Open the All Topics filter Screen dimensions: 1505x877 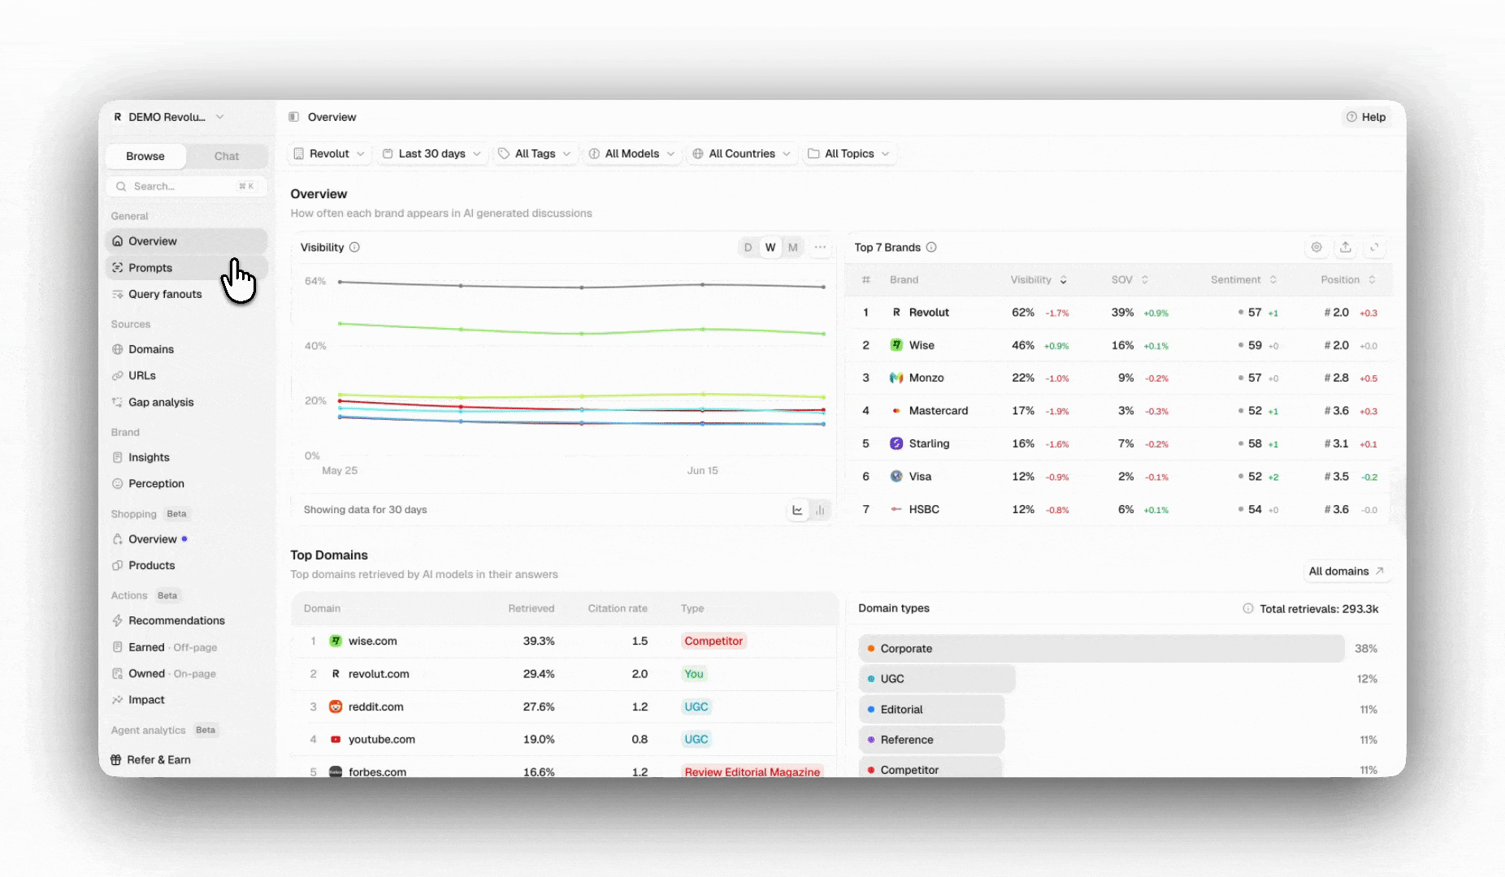(x=849, y=153)
